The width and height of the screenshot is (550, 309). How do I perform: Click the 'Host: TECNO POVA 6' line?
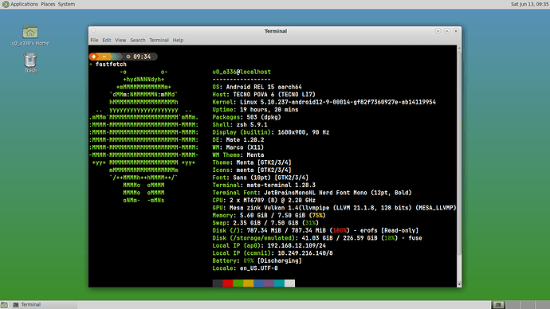click(264, 95)
